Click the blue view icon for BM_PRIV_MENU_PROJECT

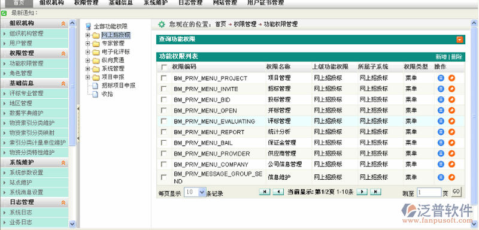[x=441, y=78]
